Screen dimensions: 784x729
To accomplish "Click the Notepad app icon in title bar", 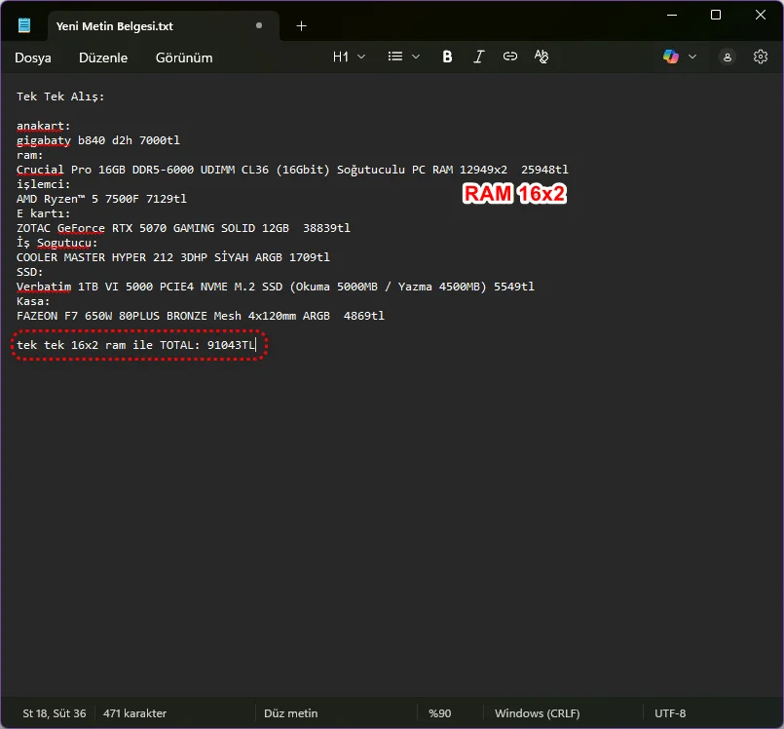I will pos(24,25).
